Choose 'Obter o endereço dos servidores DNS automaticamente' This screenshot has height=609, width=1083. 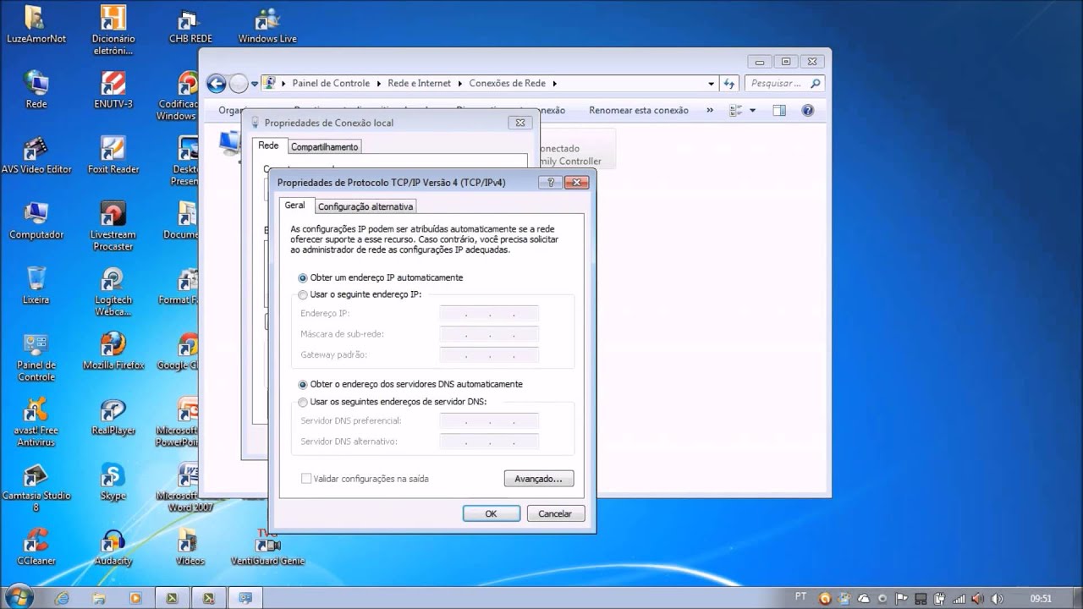click(x=303, y=384)
